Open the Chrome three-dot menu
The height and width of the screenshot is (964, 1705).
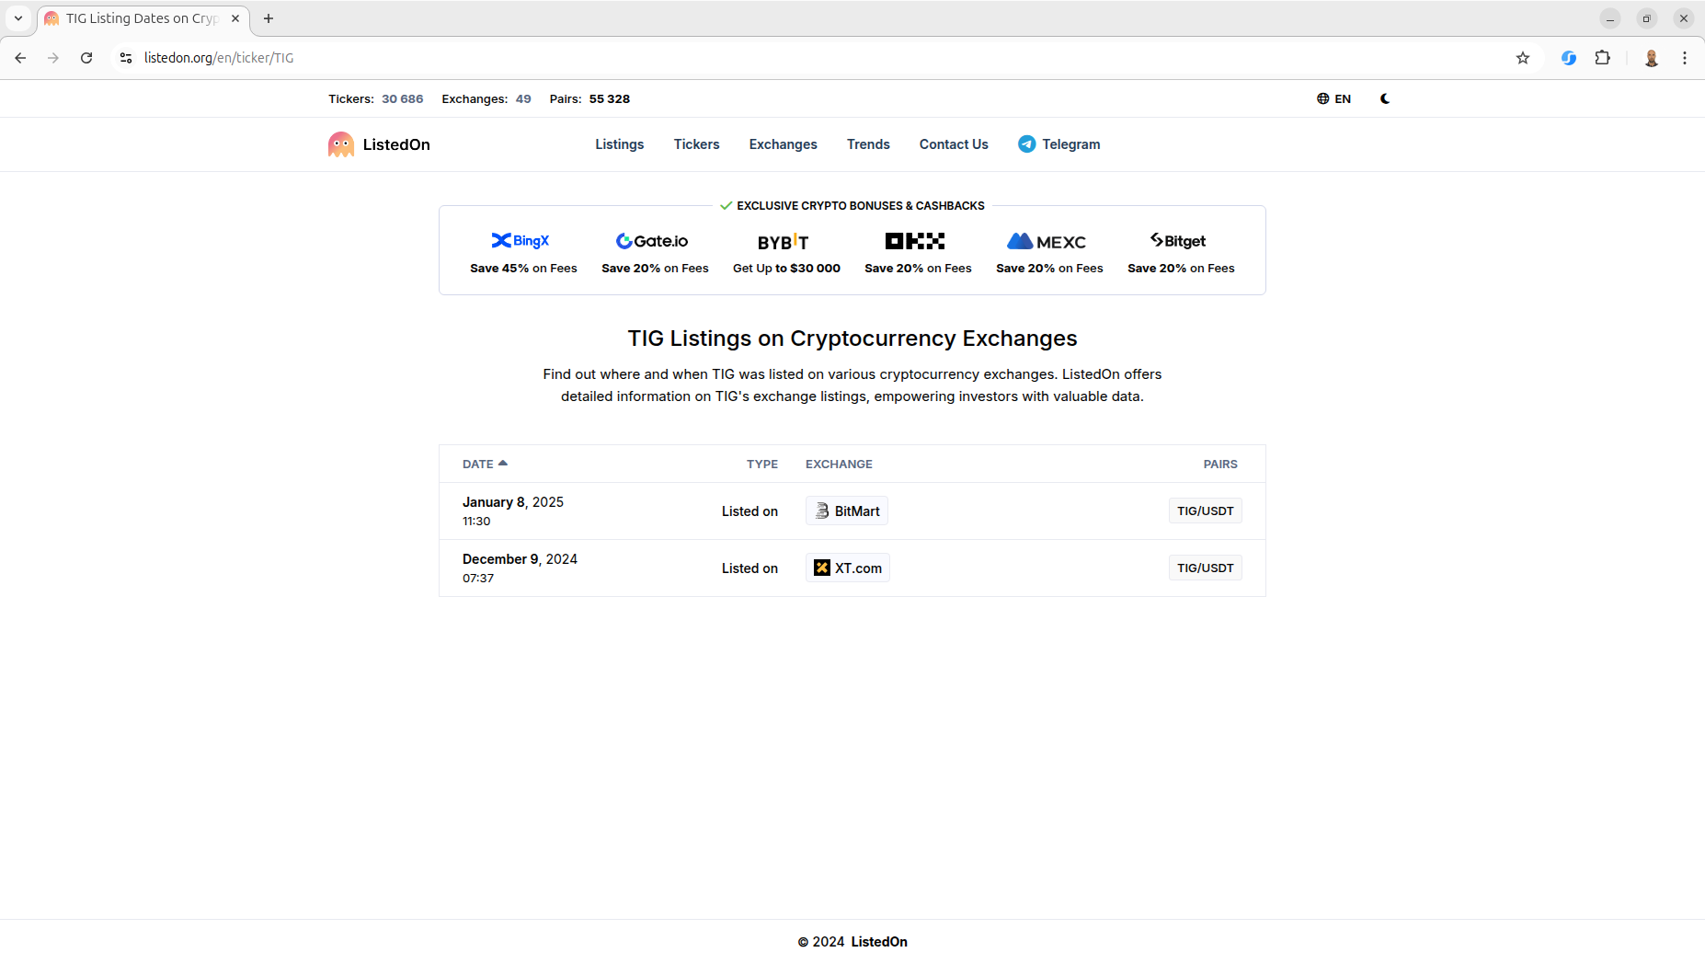[1685, 58]
